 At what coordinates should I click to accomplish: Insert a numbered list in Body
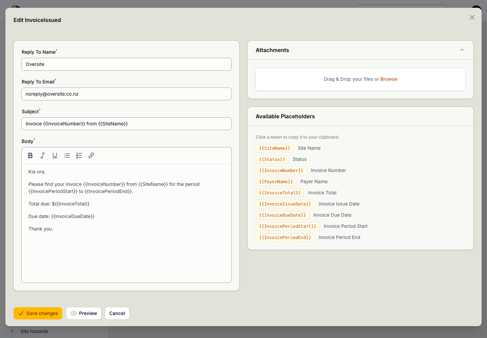79,155
